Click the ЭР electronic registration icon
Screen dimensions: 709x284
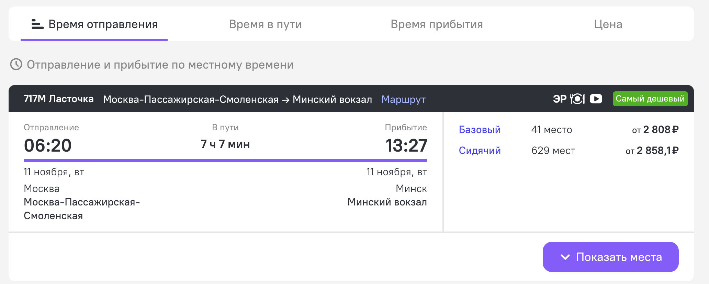560,99
